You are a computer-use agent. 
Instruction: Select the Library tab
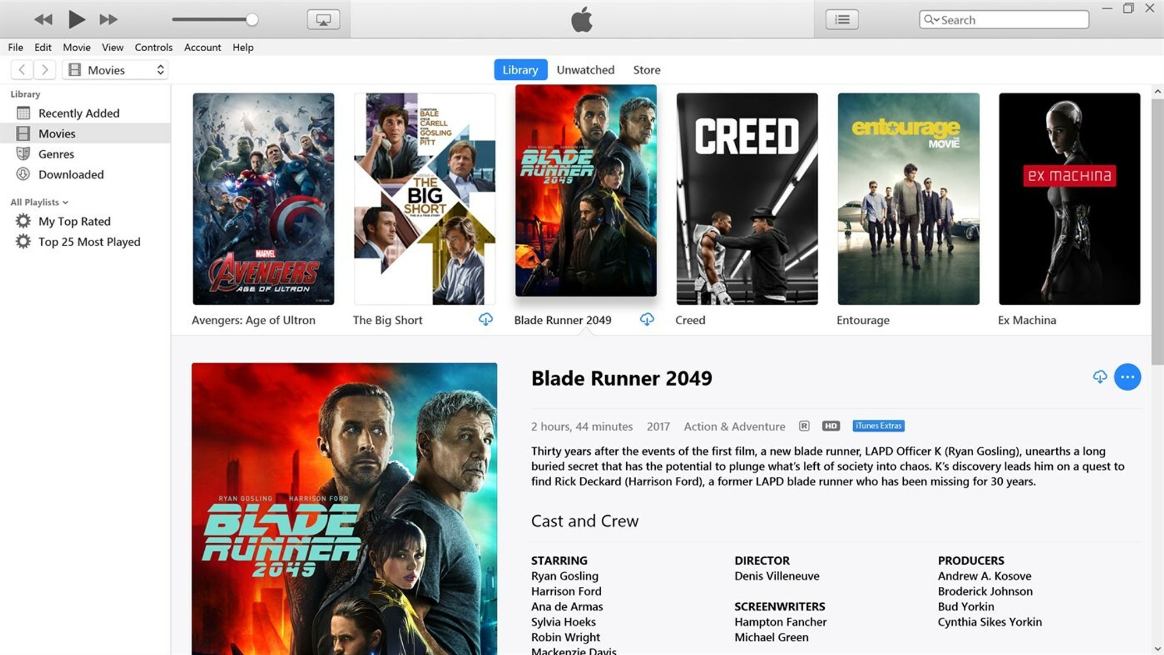[x=520, y=70]
